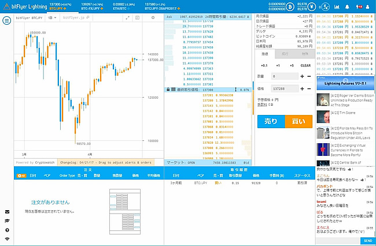Select the 指値 limit order tab
This screenshot has width=376, height=246.
tap(265, 54)
